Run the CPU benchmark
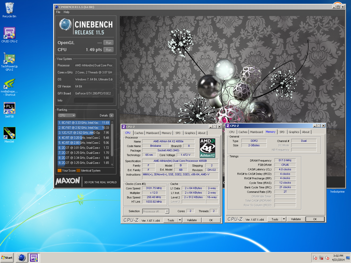351x263 pixels. [109, 50]
